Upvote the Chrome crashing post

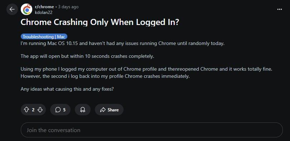pos(26,110)
